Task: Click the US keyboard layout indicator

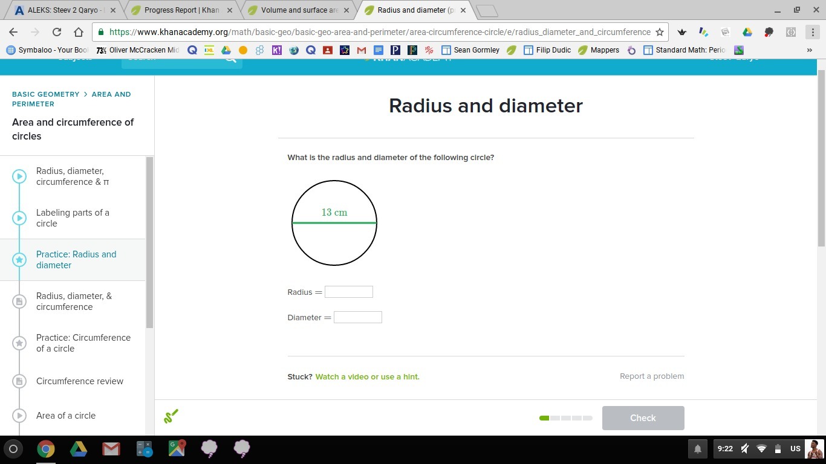Action: pos(795,449)
